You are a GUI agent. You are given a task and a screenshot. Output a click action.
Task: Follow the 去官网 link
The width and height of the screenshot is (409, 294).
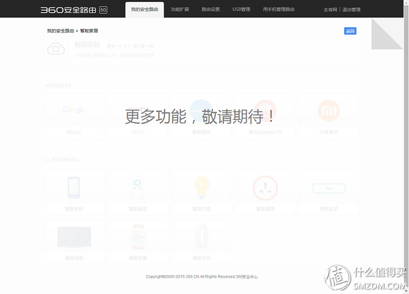click(330, 10)
